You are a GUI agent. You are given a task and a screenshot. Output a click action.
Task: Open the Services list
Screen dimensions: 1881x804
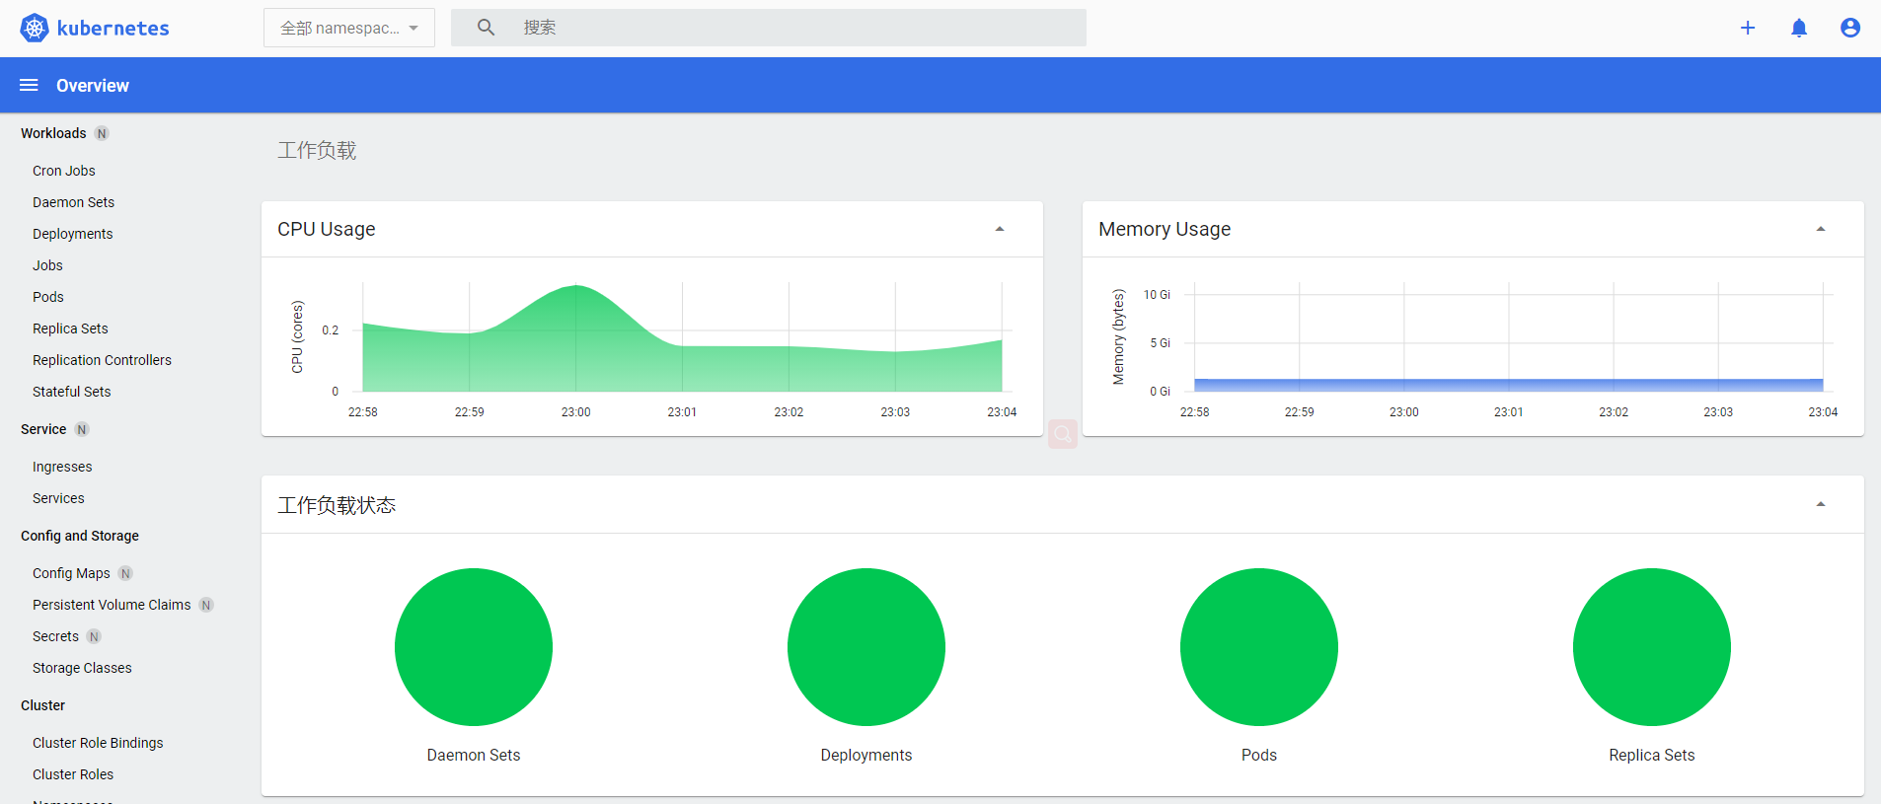(x=58, y=498)
